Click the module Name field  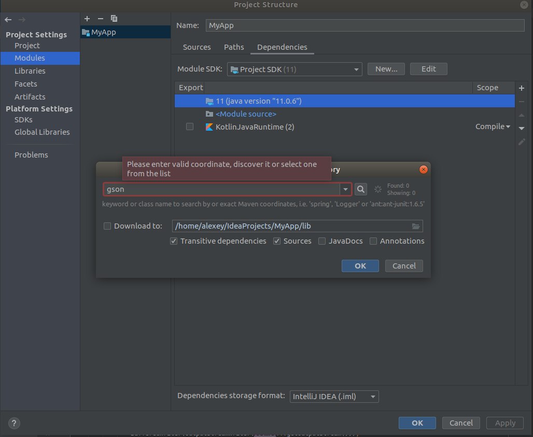pyautogui.click(x=365, y=25)
